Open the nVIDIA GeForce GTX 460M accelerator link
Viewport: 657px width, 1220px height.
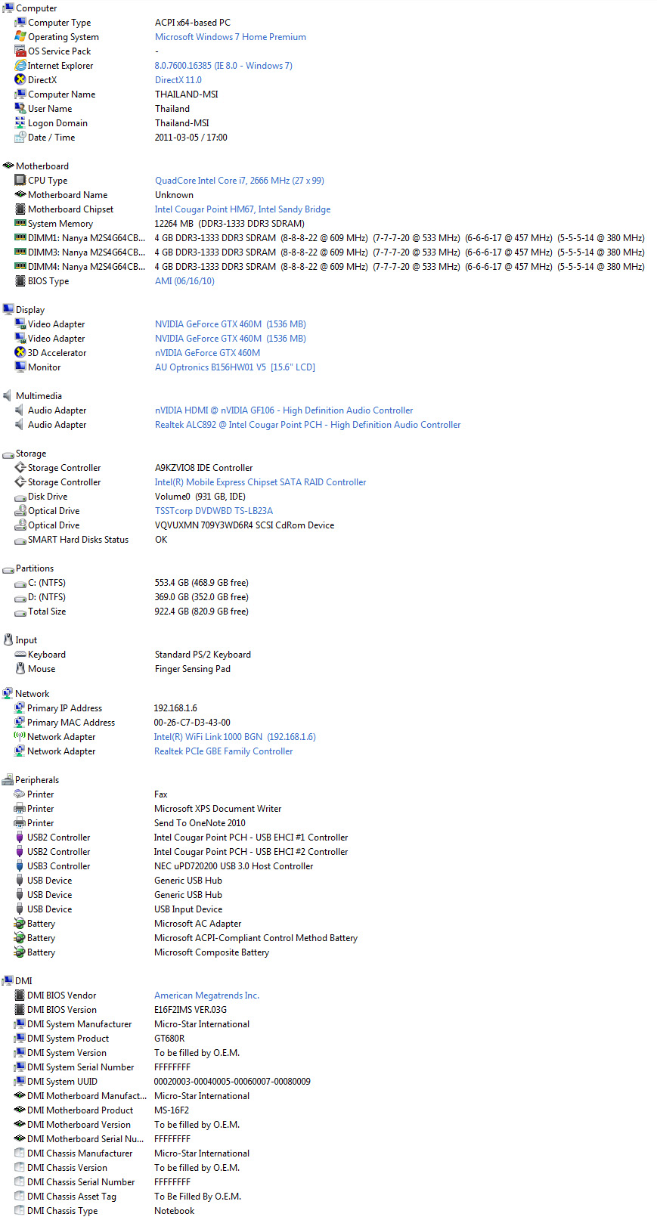[208, 353]
